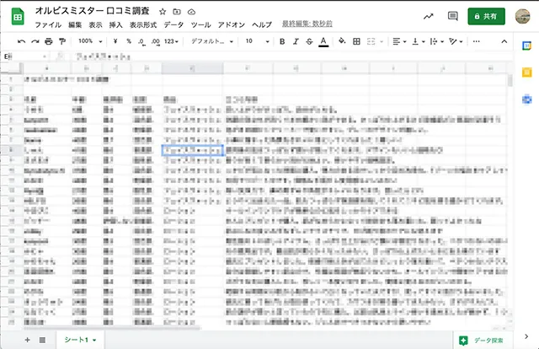This screenshot has width=539, height=349.
Task: Open the text rotation dropdown
Action: coord(456,41)
